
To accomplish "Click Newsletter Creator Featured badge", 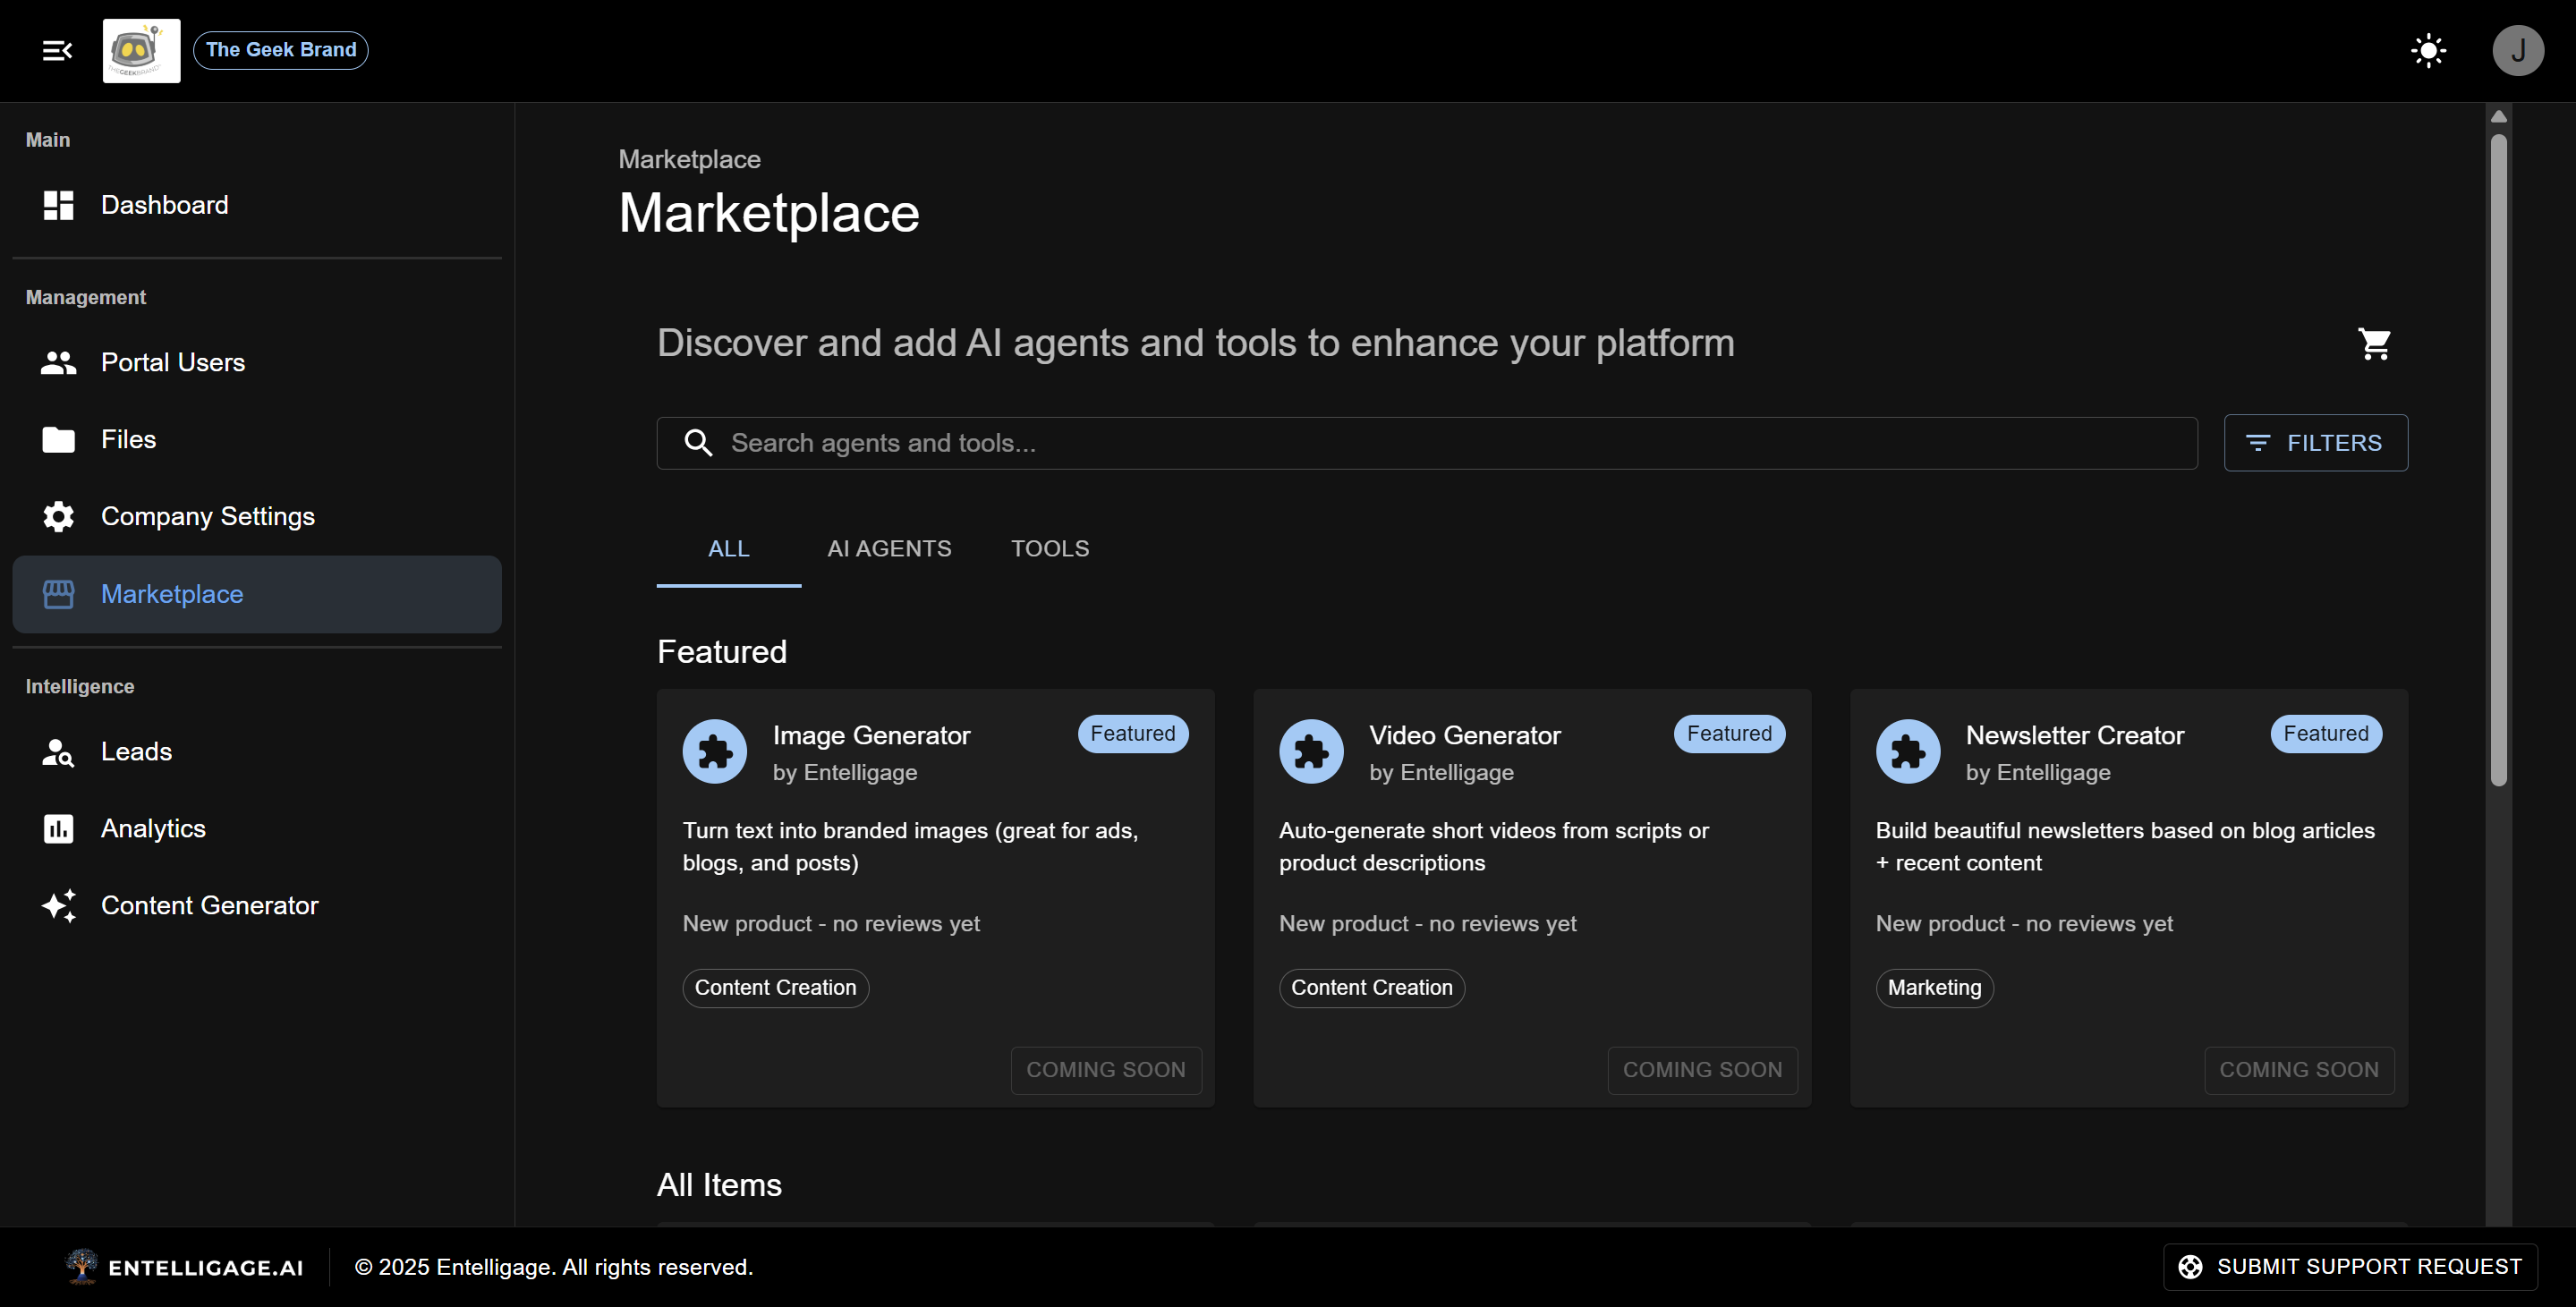I will [x=2325, y=734].
